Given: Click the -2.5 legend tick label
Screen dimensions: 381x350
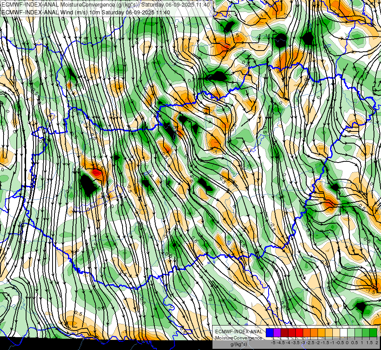Looking at the screenshot, I should [x=310, y=343].
